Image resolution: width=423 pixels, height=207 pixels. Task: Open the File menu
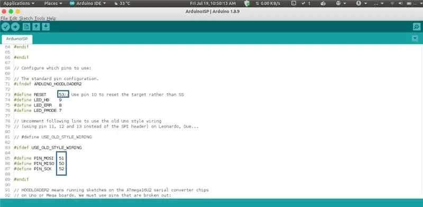pyautogui.click(x=4, y=18)
